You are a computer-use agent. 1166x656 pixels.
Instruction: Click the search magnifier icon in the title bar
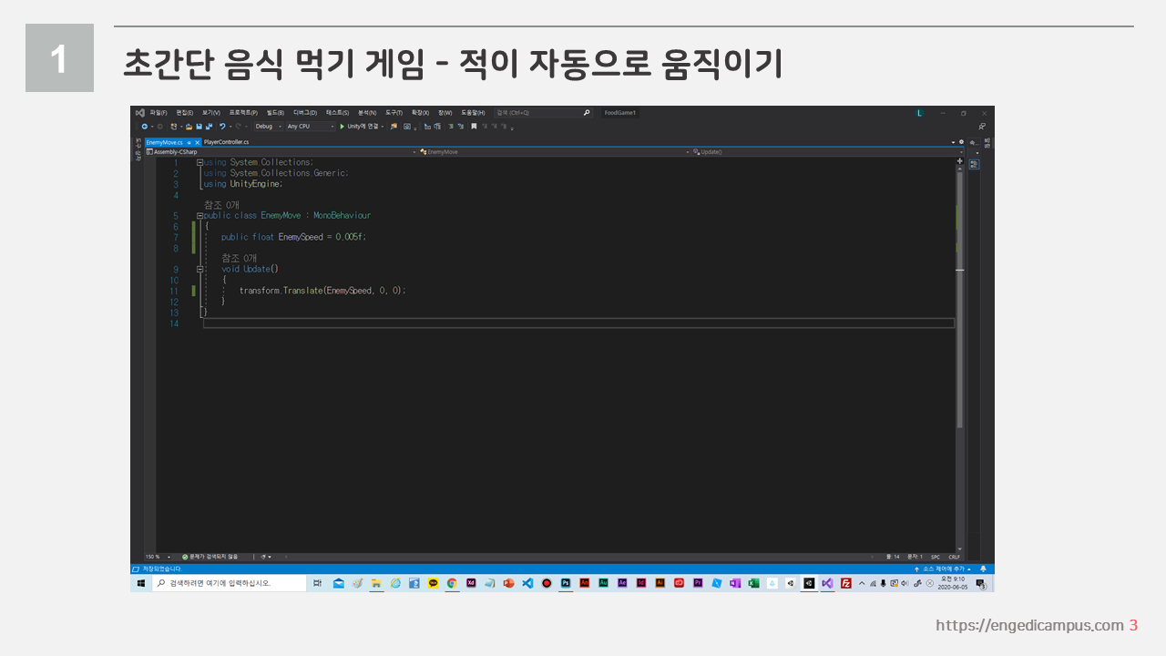[587, 113]
